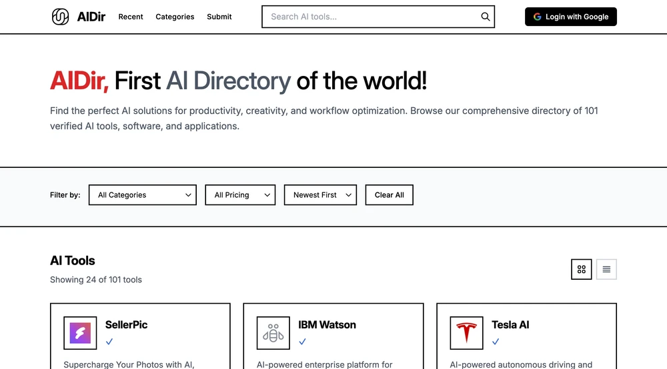Click the 'Showing 24 of 101 tools' text

(96, 280)
